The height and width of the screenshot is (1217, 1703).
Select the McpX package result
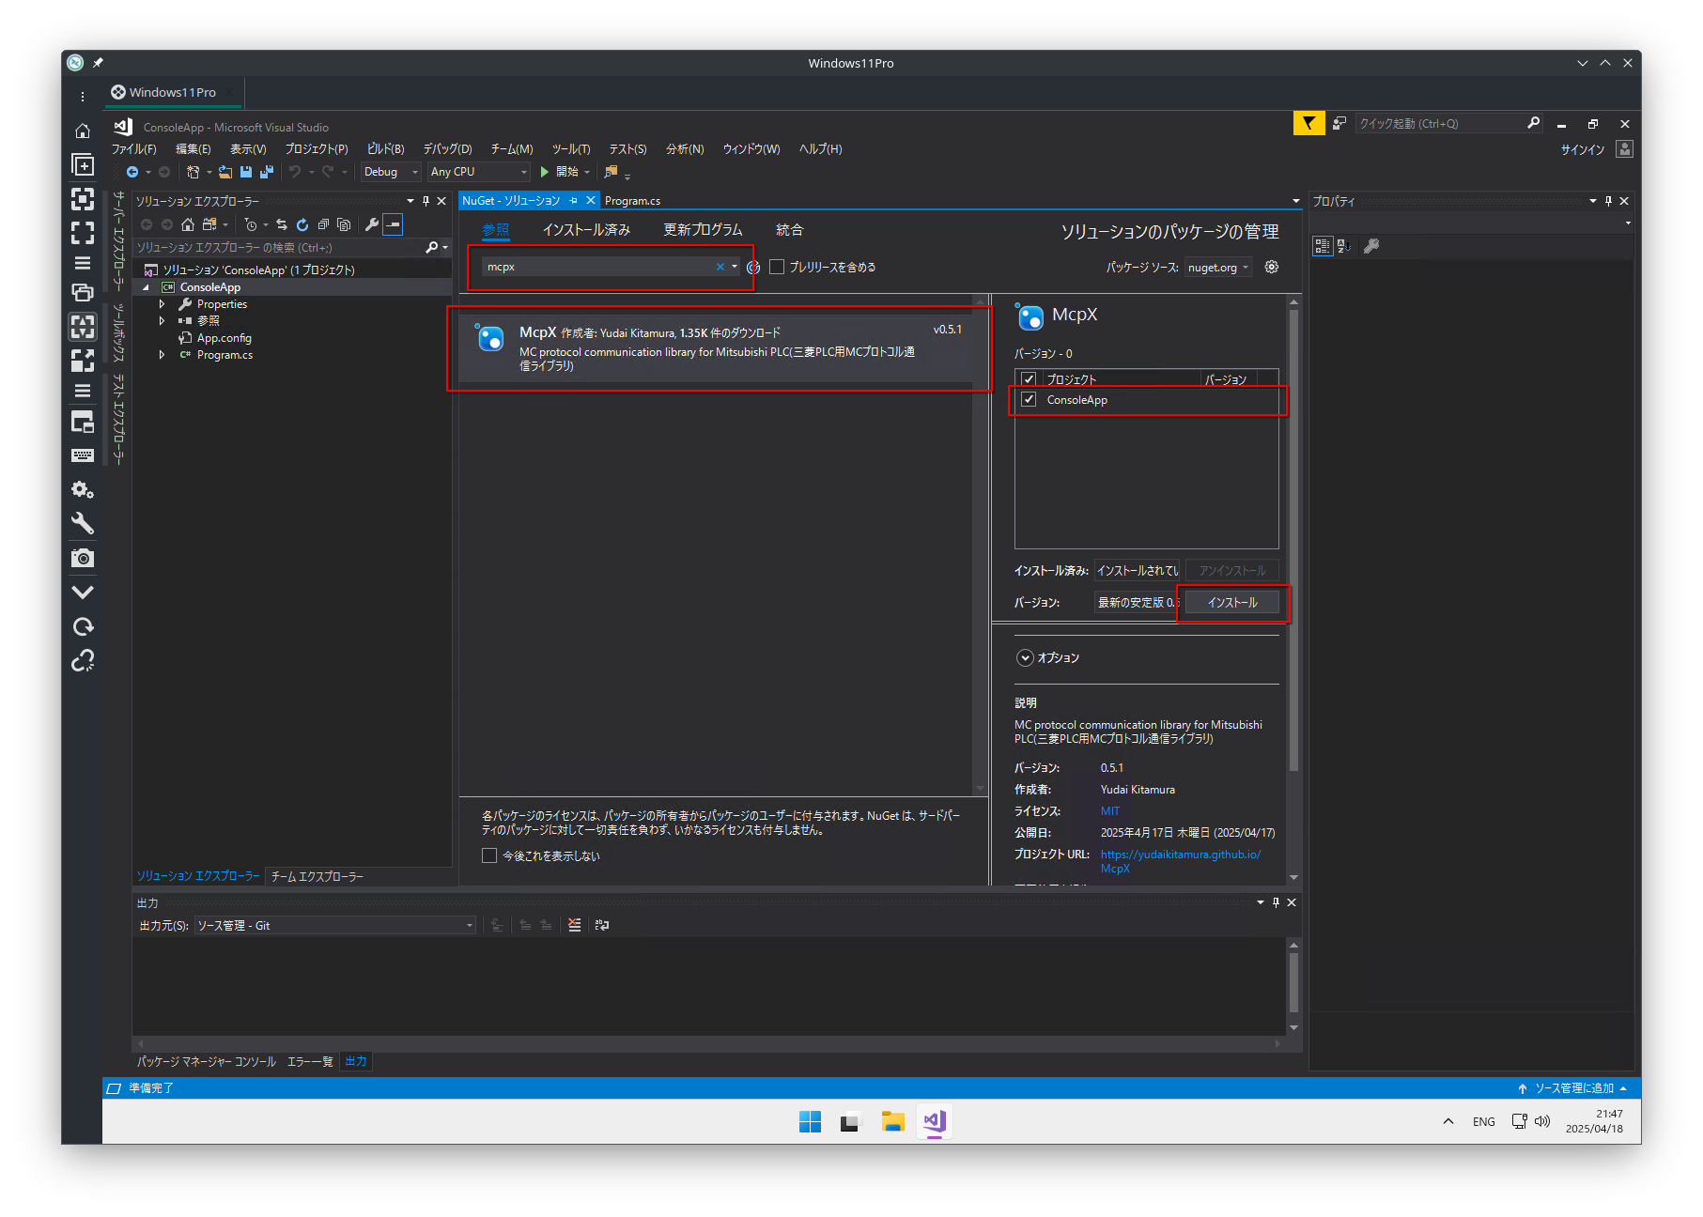click(717, 348)
